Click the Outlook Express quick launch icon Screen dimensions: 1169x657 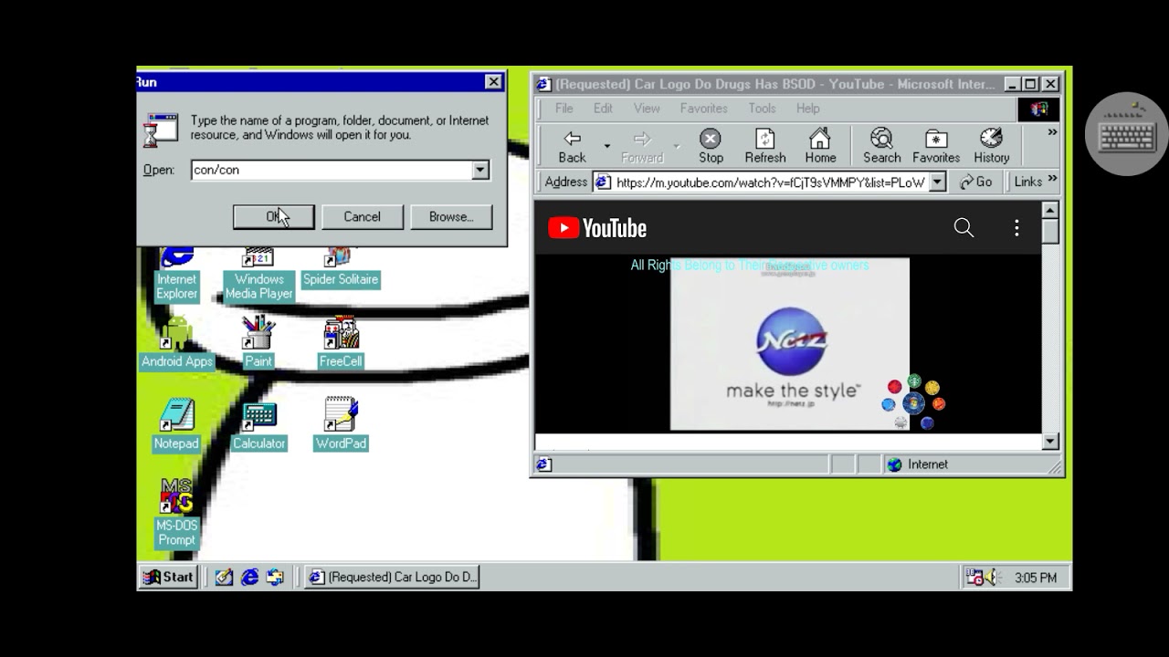275,577
